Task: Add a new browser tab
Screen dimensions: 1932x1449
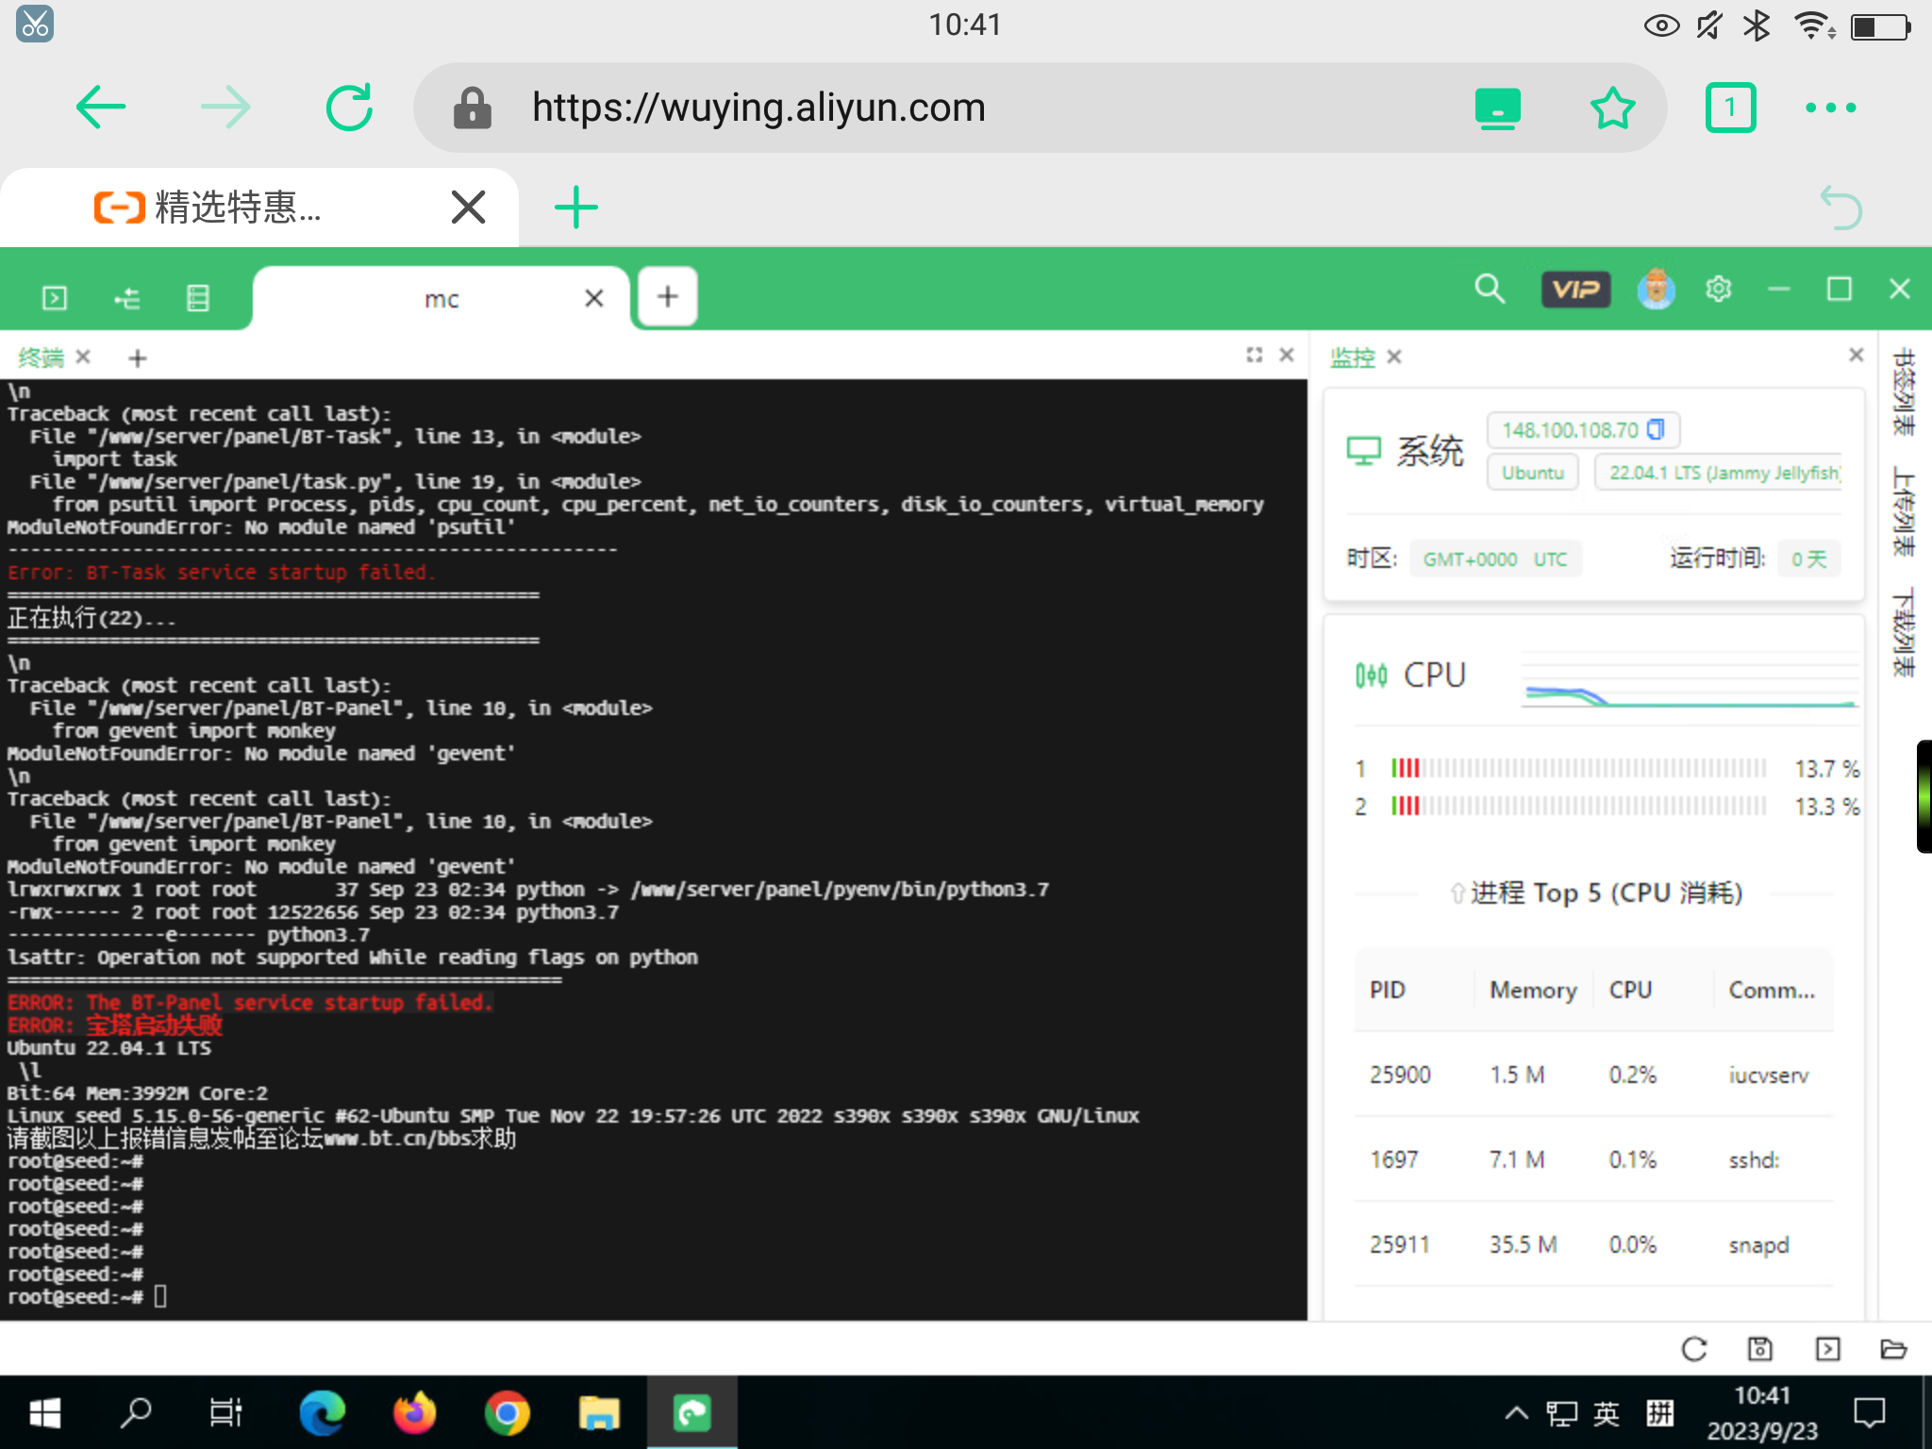Action: (575, 208)
